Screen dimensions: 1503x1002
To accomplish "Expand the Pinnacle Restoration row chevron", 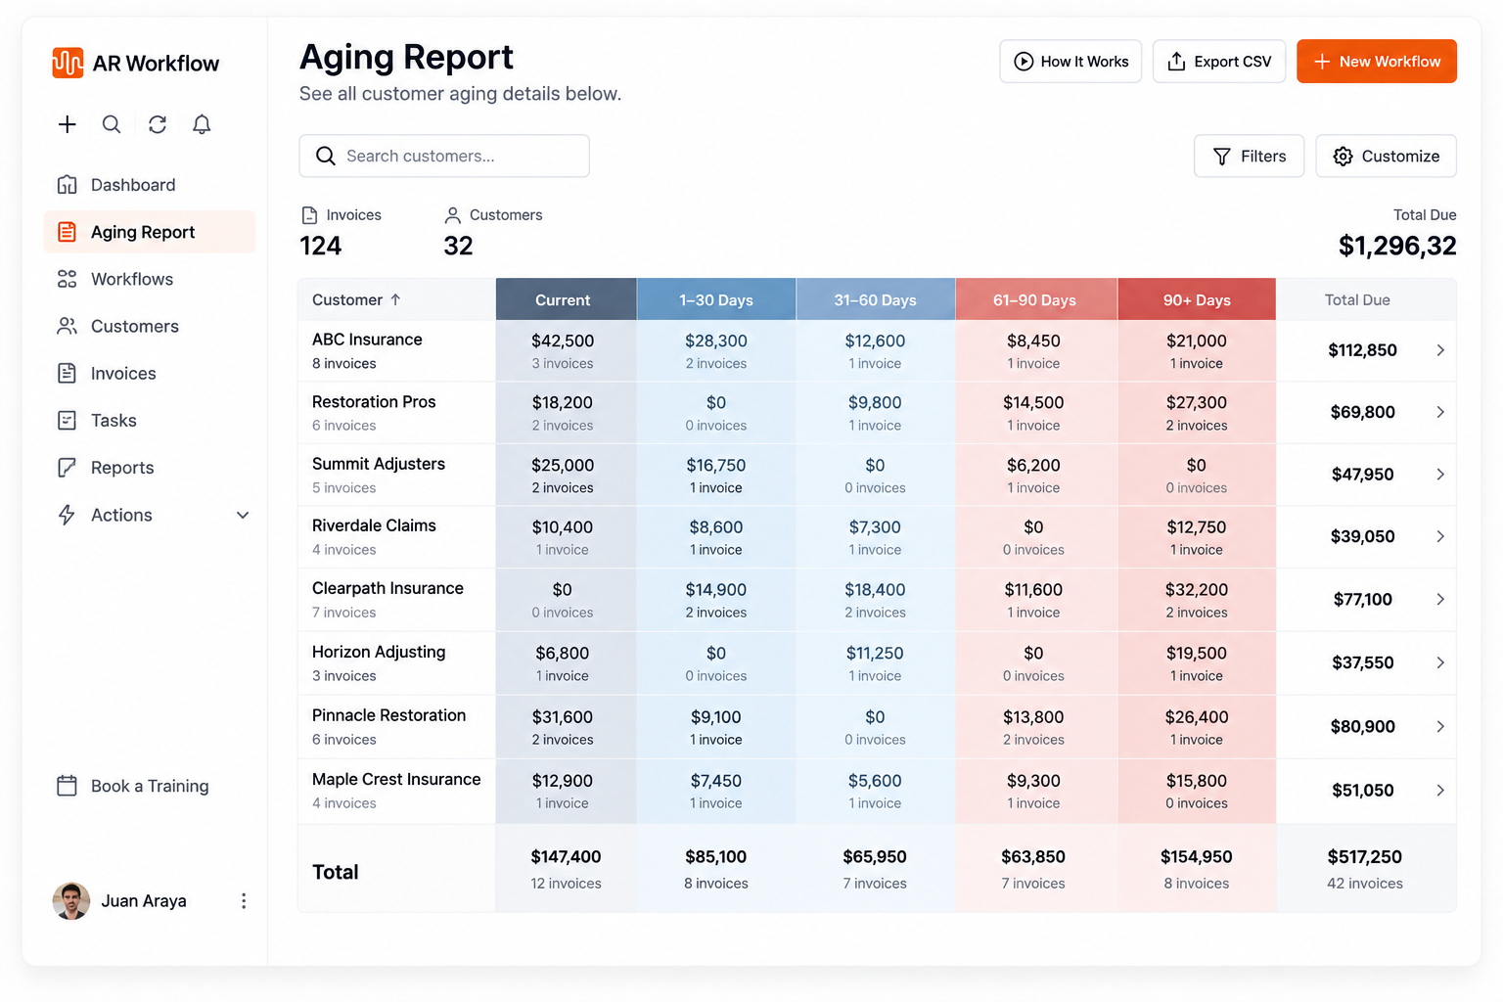I will [x=1440, y=726].
